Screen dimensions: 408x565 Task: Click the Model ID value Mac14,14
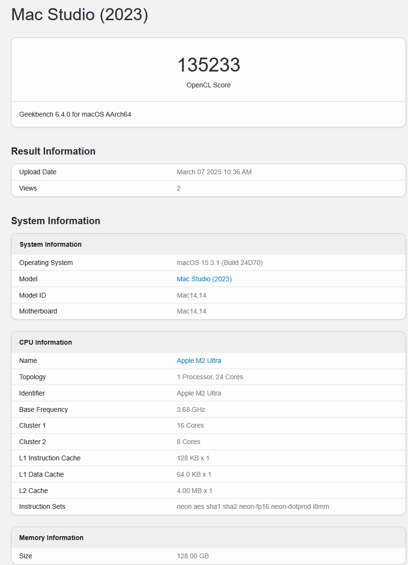point(192,296)
